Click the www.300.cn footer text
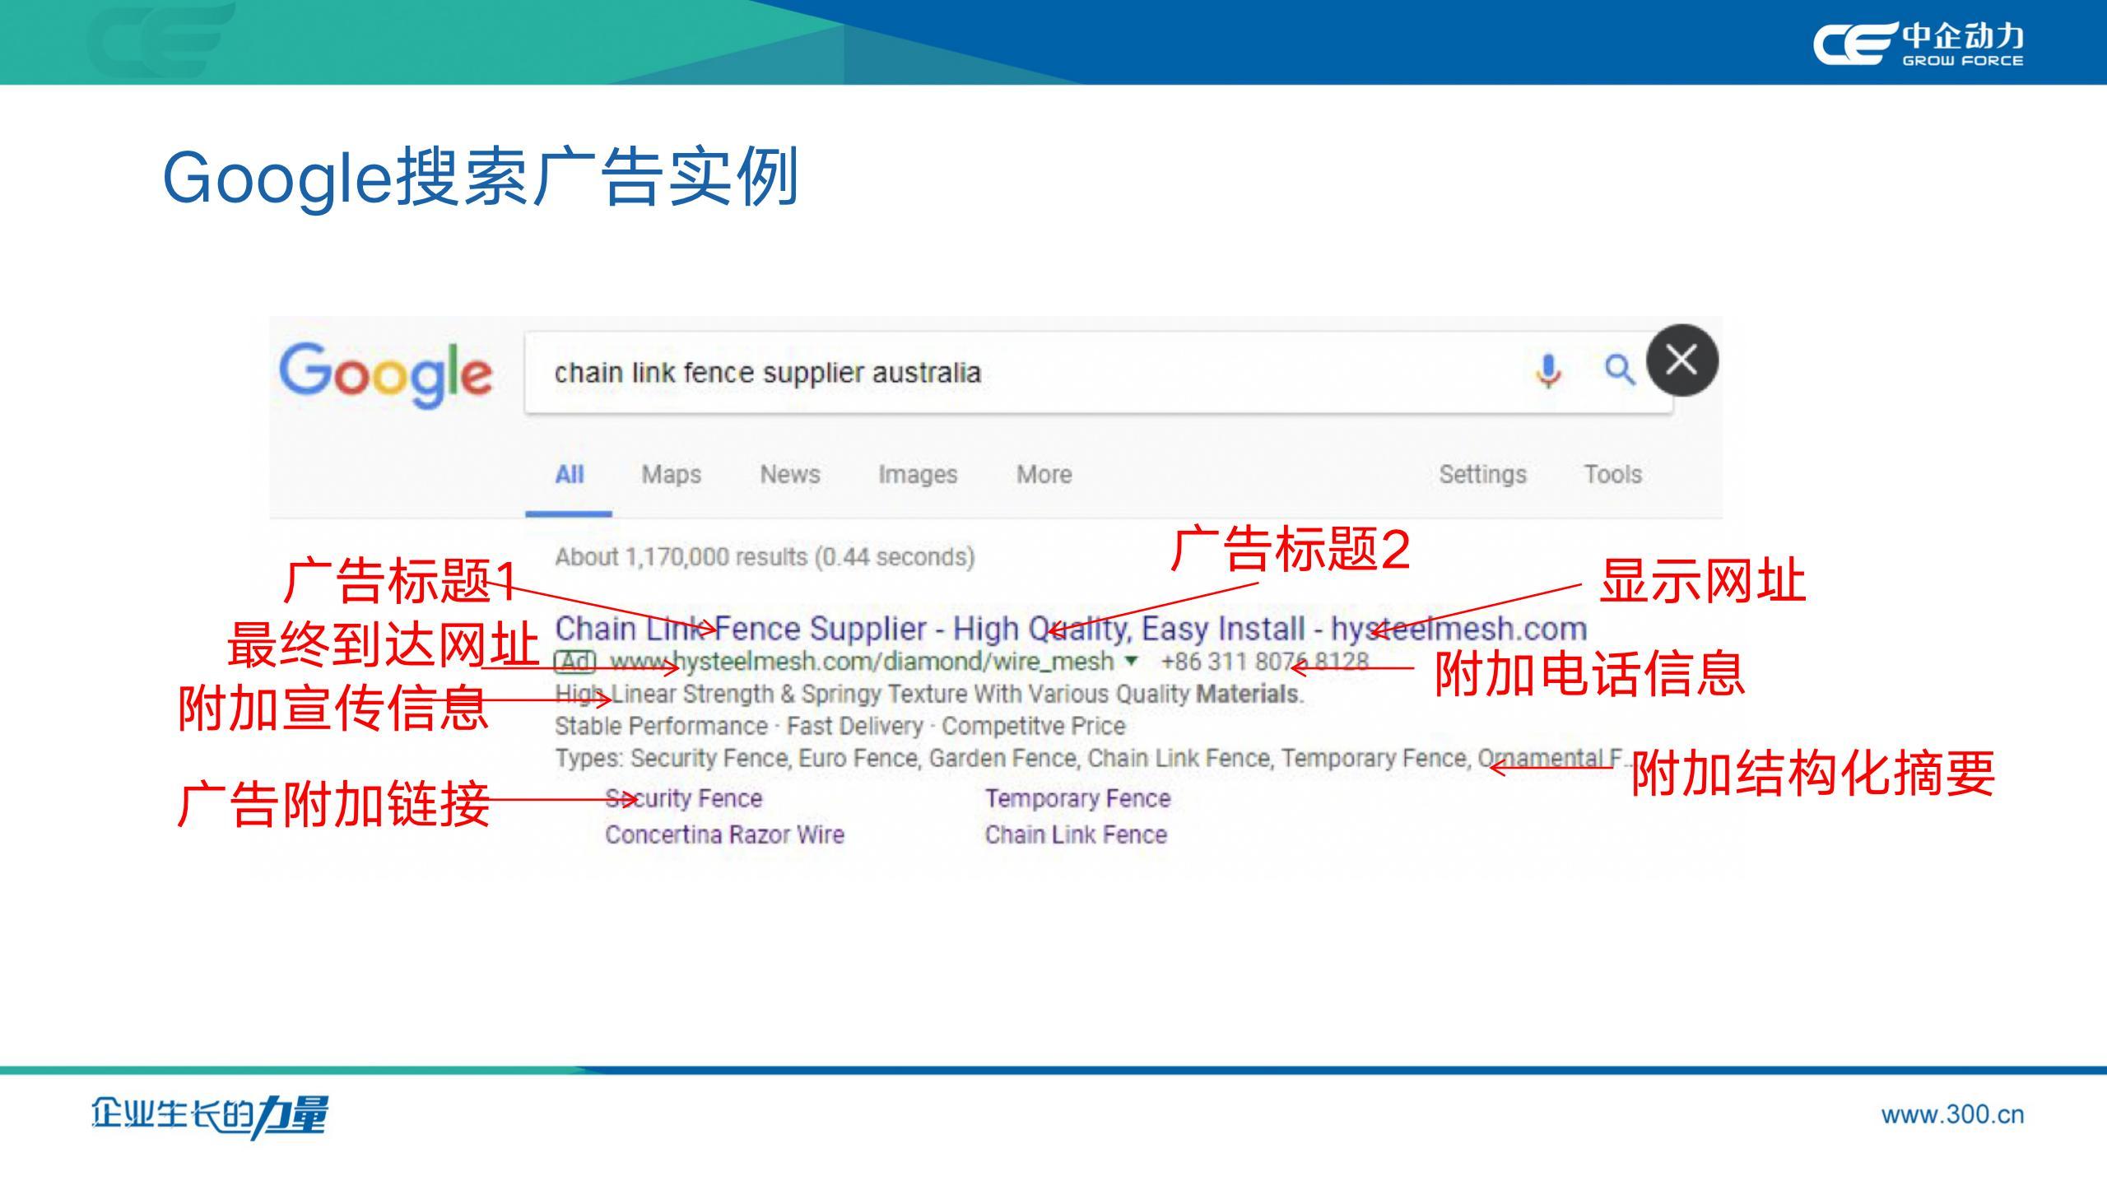This screenshot has height=1185, width=2107. [x=1952, y=1115]
